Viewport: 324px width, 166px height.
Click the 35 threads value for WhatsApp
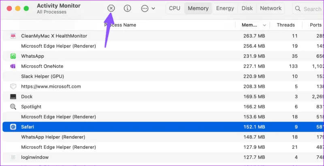point(295,56)
